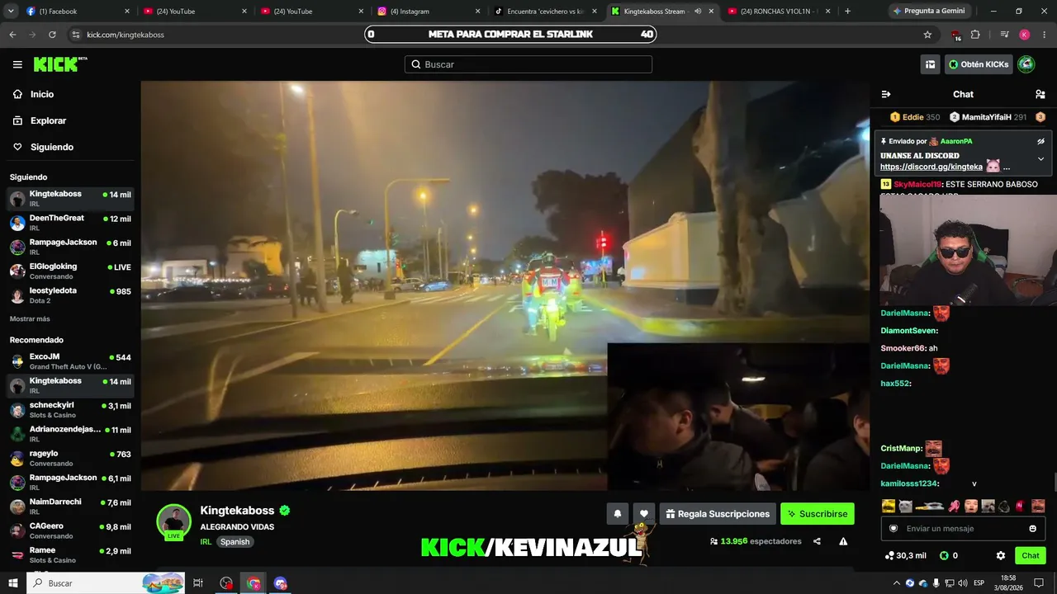This screenshot has width=1057, height=594.
Task: Open schneckyirl recommended channel
Action: point(70,410)
